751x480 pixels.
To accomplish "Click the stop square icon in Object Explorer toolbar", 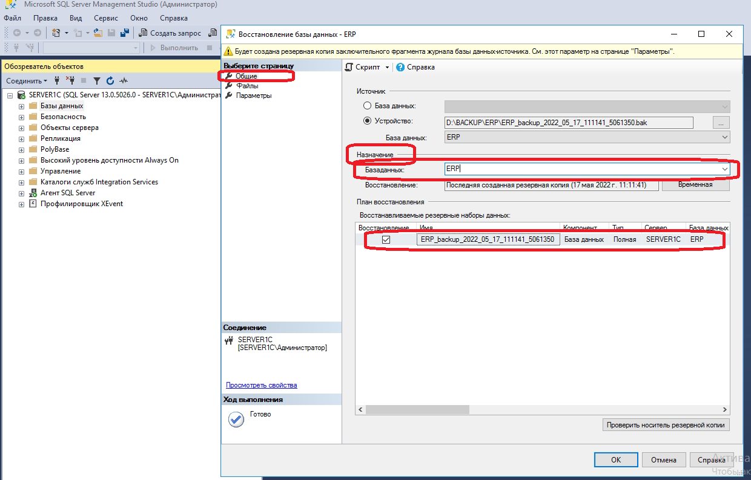I will 84,80.
